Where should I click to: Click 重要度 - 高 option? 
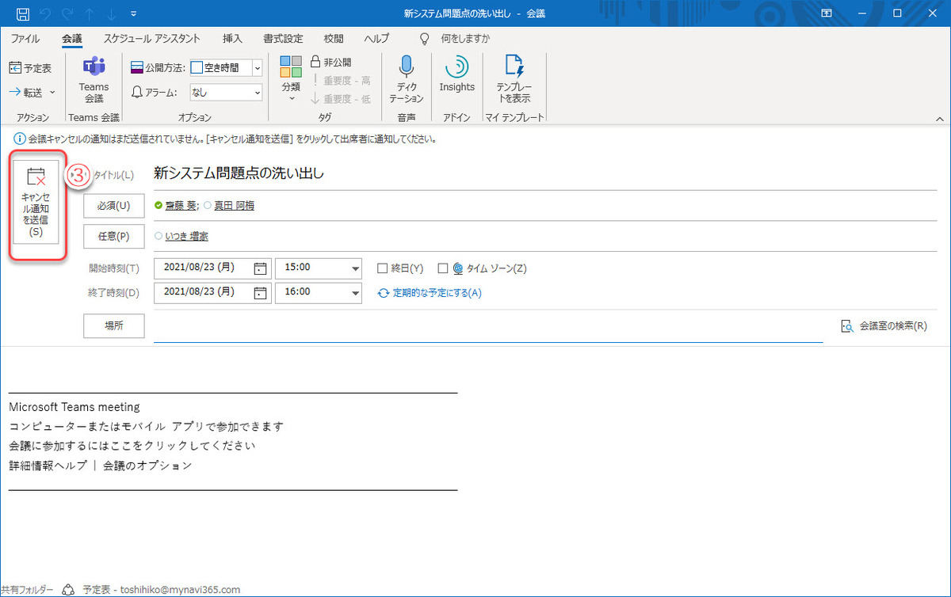pyautogui.click(x=340, y=80)
